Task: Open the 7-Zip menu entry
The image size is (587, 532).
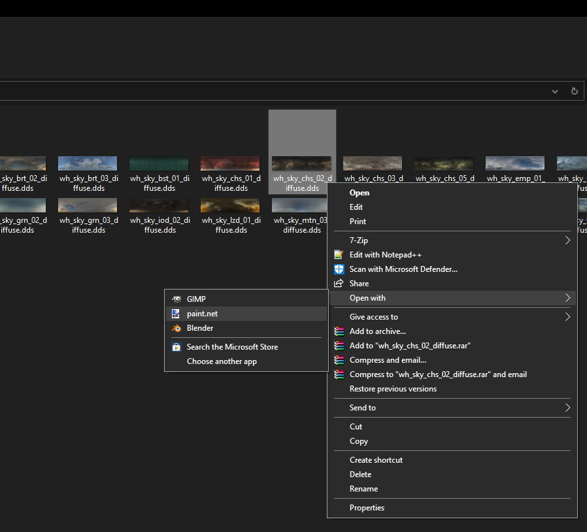Action: [x=452, y=241]
